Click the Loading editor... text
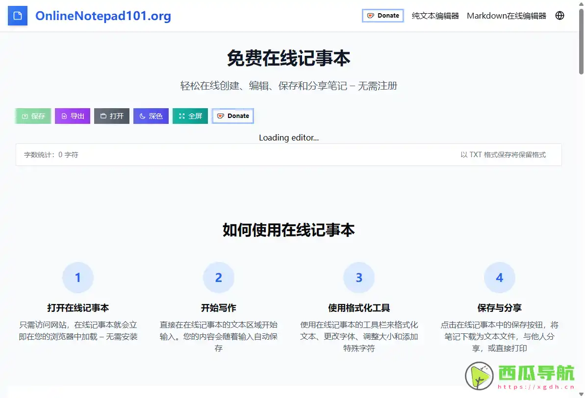The height and width of the screenshot is (398, 585). pos(289,138)
